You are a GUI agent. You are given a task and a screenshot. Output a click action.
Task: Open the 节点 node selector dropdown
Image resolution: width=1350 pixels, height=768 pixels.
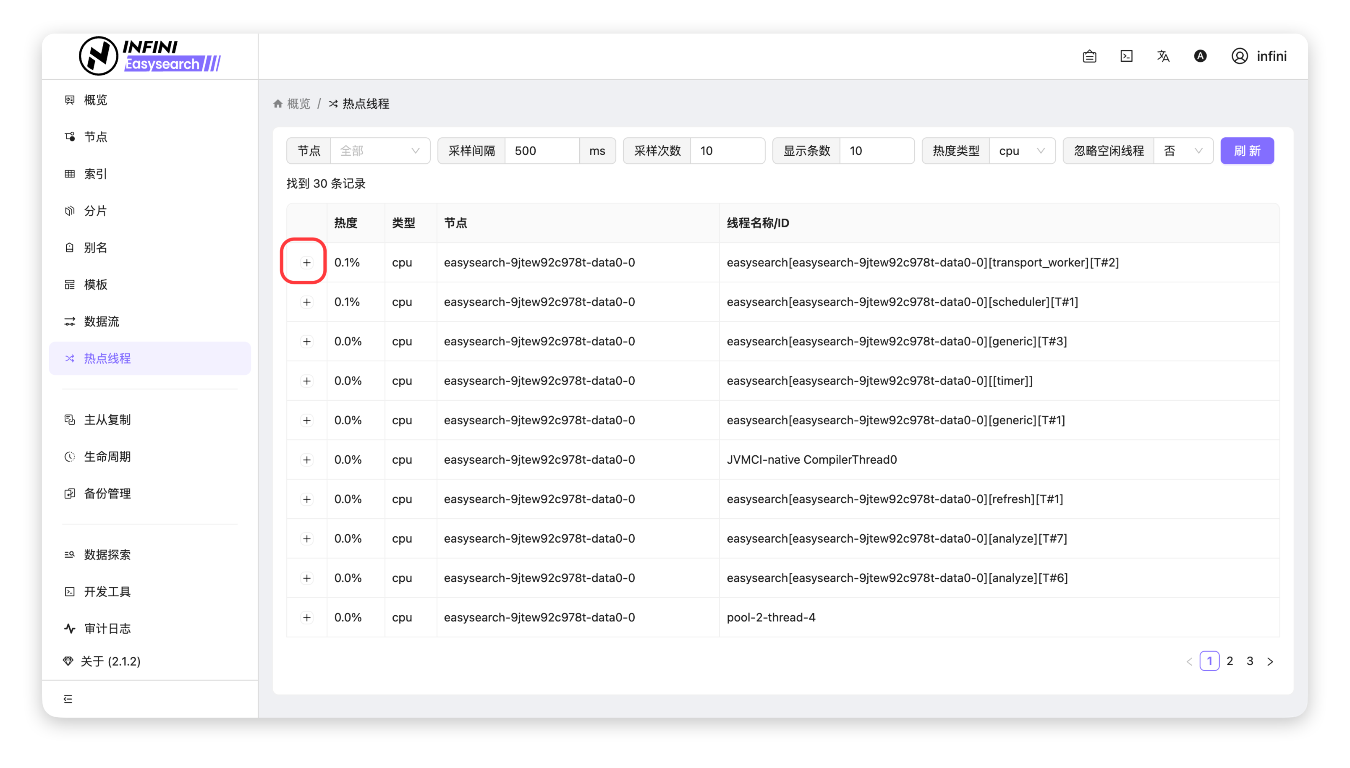click(380, 151)
